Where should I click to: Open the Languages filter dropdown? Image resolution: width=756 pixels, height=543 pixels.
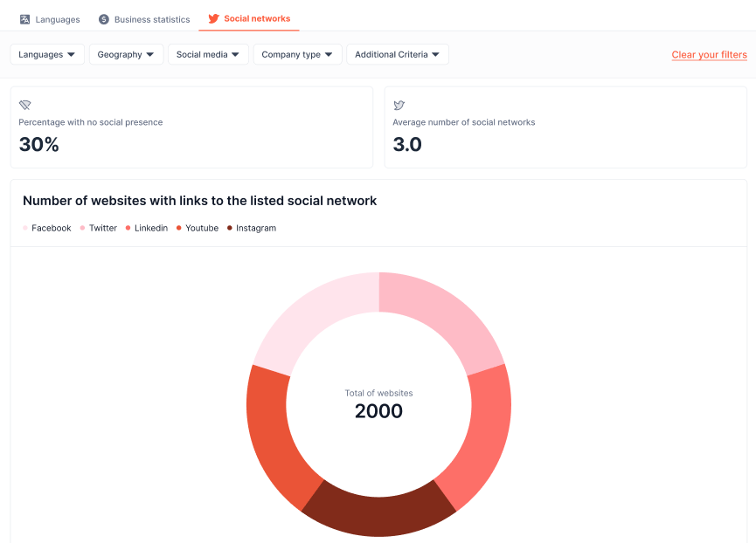pyautogui.click(x=47, y=54)
